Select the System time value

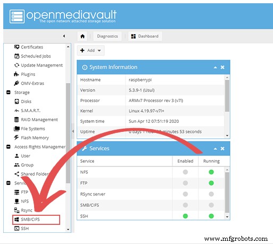(x=154, y=121)
